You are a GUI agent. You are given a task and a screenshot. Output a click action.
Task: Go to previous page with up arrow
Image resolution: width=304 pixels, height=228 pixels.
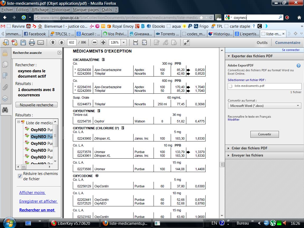tap(53, 42)
